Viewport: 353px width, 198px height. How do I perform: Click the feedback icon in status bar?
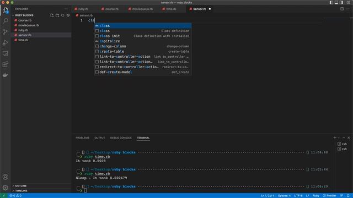341,196
